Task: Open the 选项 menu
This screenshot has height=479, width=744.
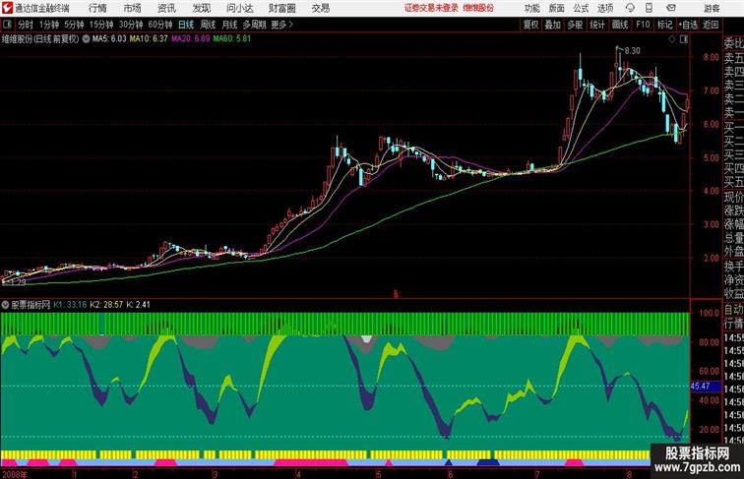Action: click(605, 8)
